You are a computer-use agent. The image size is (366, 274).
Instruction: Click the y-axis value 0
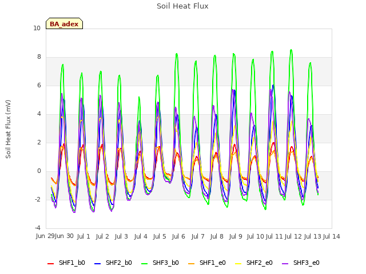click(x=39, y=171)
